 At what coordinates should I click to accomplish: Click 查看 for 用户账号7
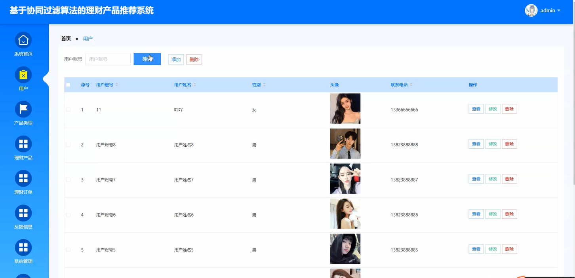(x=476, y=179)
